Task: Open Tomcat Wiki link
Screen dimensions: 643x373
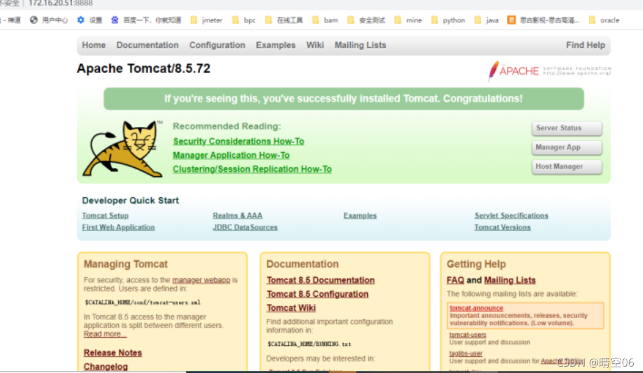Action: 291,308
